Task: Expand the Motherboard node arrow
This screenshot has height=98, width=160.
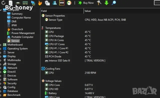Action: click(1, 45)
